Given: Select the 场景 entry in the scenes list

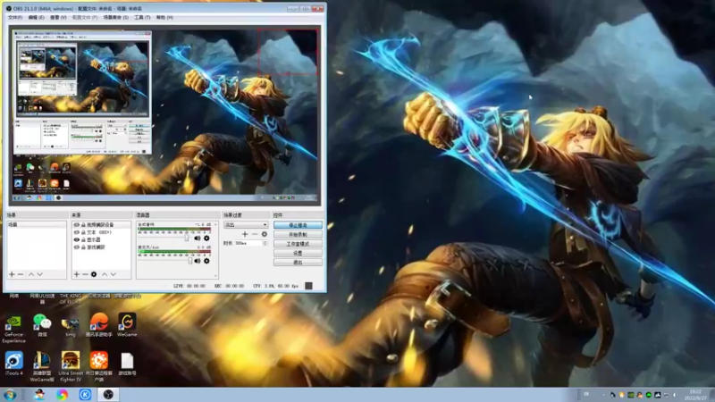Looking at the screenshot, I should [37, 225].
